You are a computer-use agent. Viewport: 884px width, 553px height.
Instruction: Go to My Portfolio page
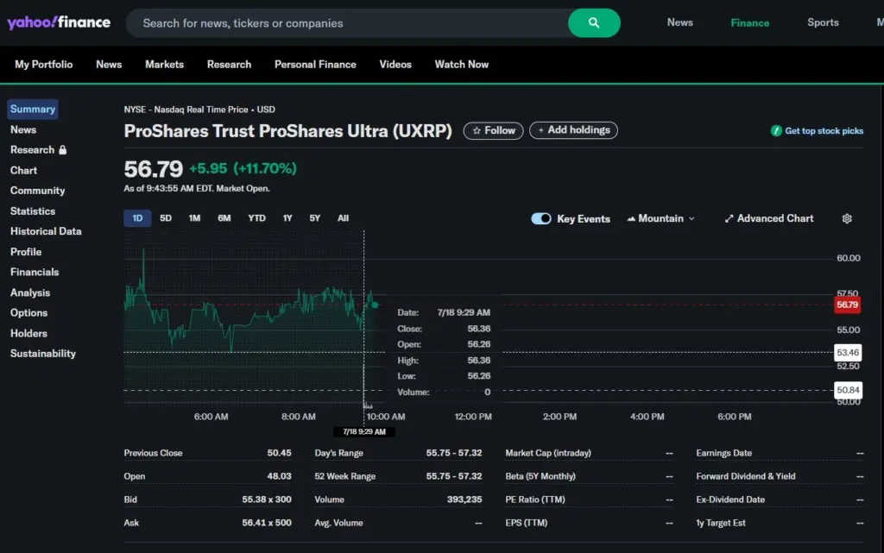(44, 65)
